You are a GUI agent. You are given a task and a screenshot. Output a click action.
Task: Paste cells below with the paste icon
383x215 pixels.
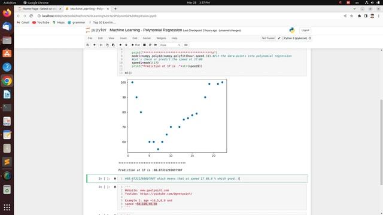point(113,45)
